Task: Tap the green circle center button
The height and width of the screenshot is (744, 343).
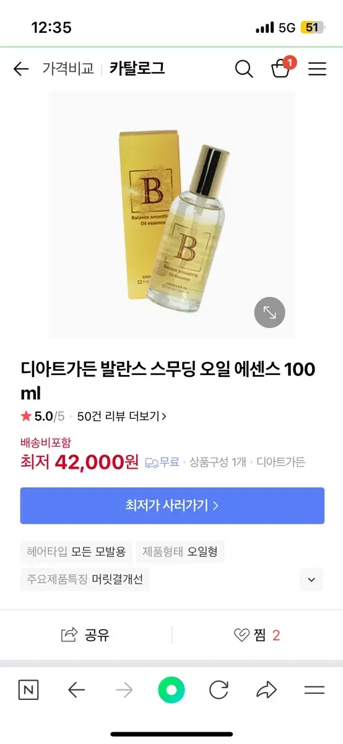Action: click(171, 690)
